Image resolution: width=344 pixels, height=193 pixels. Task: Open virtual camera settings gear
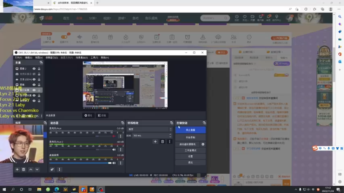pos(203,144)
